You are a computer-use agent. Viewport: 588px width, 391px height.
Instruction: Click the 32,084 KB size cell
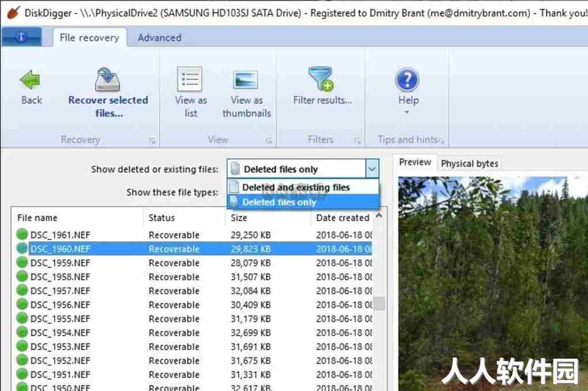pyautogui.click(x=251, y=291)
